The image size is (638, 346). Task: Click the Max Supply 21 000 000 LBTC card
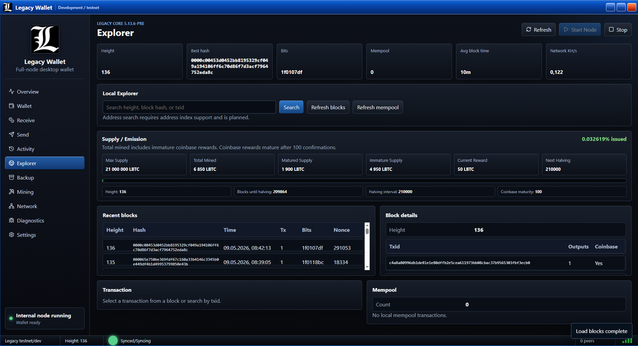click(145, 165)
